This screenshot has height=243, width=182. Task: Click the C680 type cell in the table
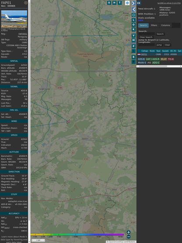158,54
